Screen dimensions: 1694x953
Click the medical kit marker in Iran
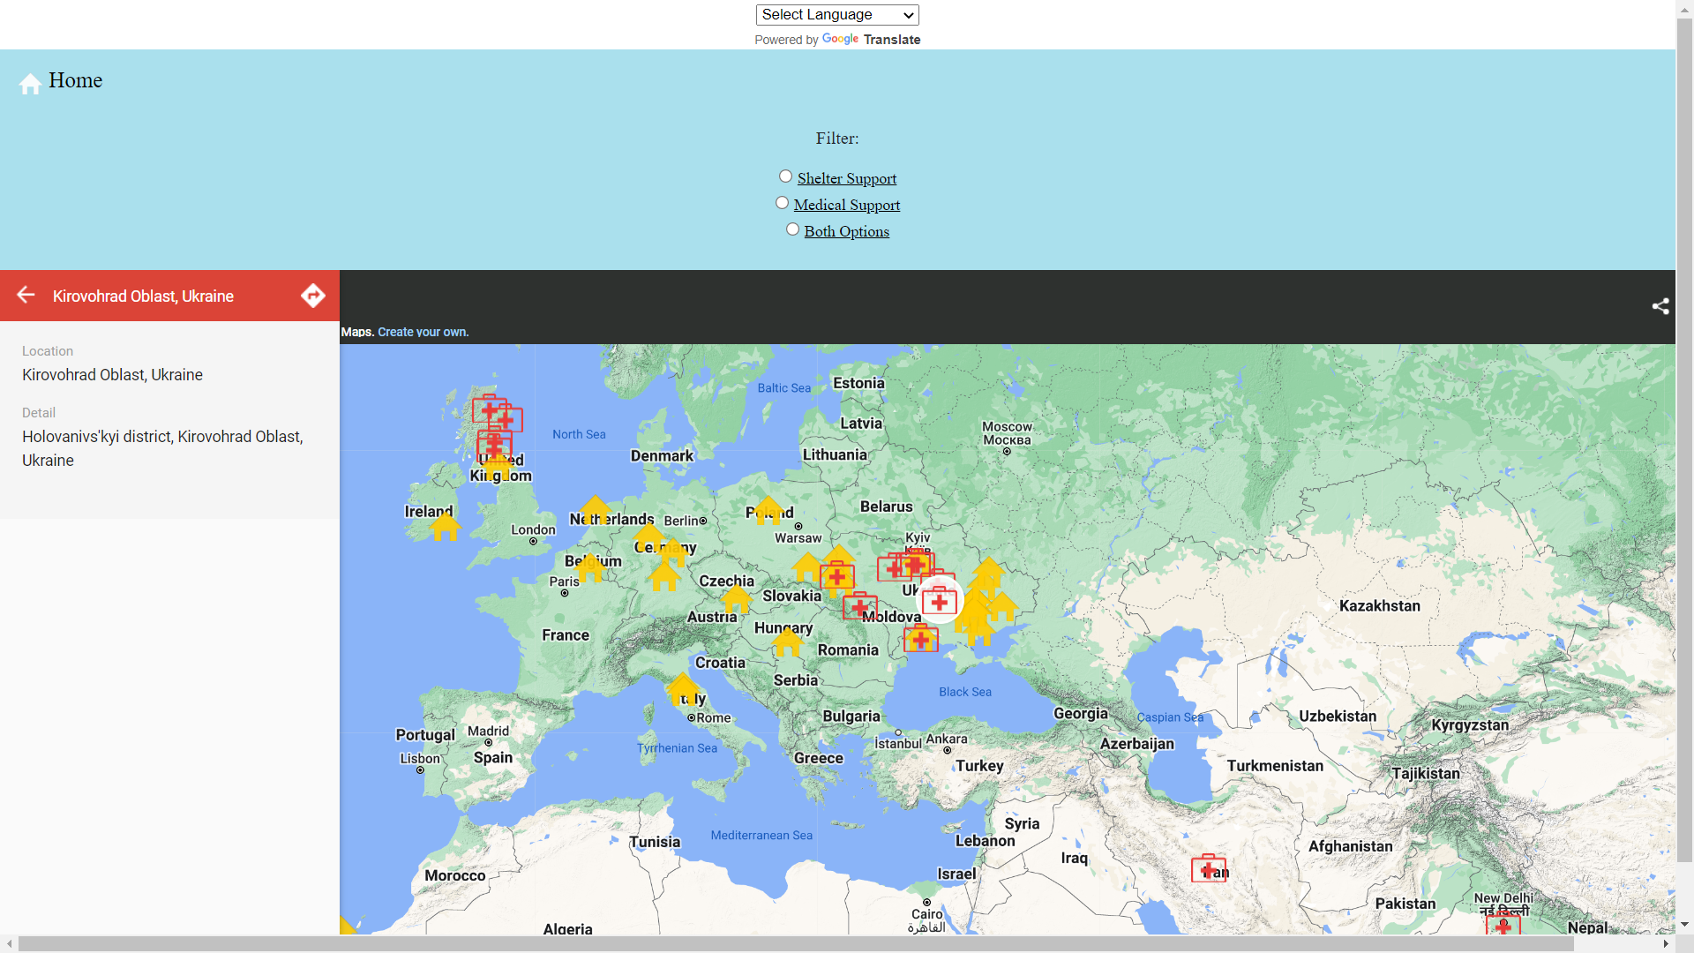(1207, 868)
